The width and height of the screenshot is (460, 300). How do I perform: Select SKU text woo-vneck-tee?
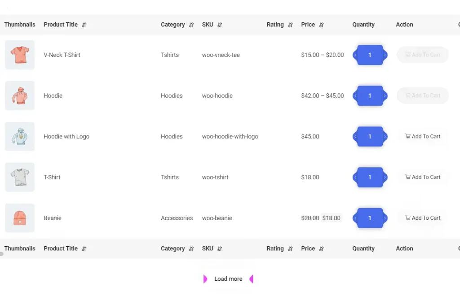point(221,55)
